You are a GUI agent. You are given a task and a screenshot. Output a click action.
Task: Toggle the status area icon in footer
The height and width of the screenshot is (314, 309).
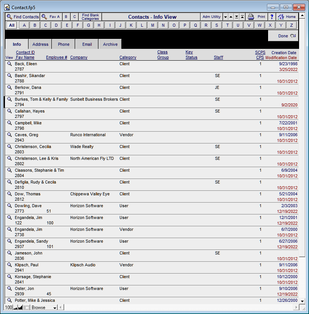click(26, 308)
